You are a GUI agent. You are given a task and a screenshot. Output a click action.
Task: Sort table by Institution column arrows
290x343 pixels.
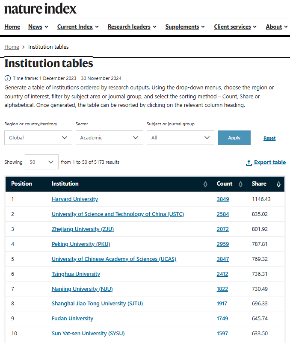pos(205,184)
